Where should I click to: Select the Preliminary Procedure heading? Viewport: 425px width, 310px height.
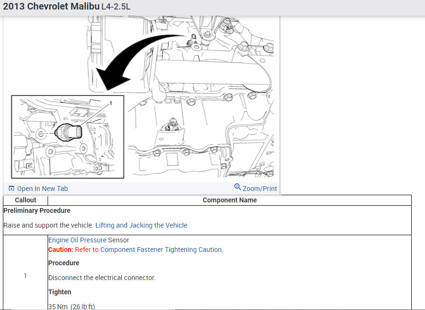click(37, 210)
